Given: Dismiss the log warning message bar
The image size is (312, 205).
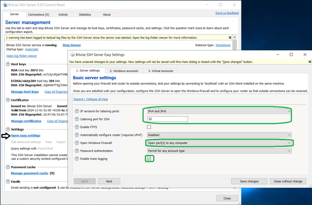Looking at the screenshot, I should coord(230,37).
